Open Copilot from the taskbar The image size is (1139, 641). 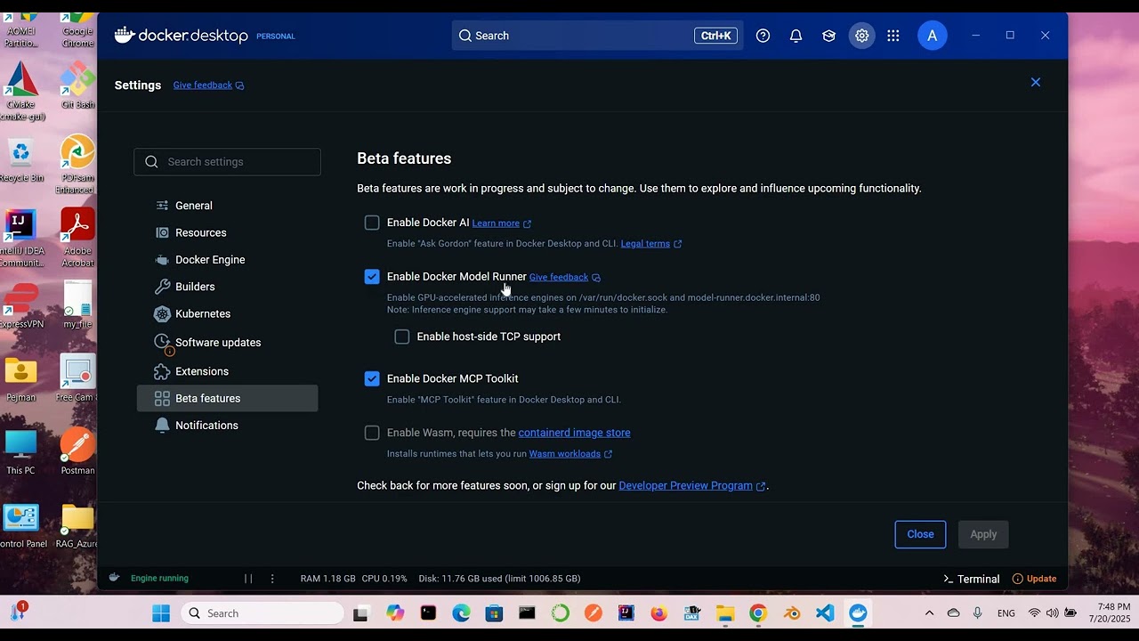click(x=395, y=613)
